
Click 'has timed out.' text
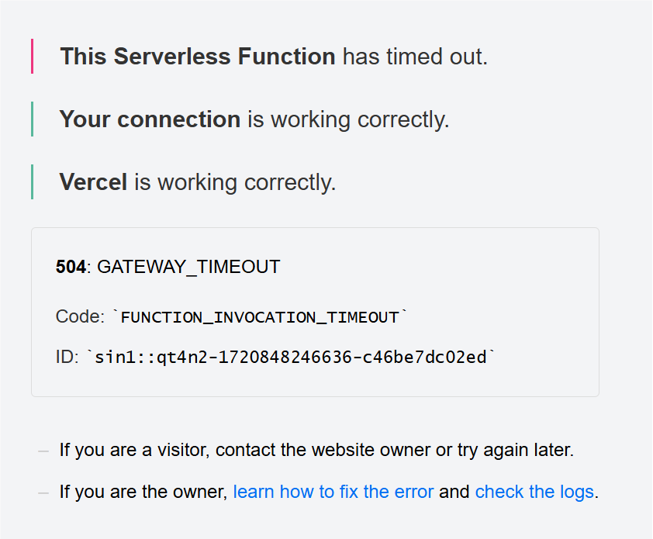(x=415, y=57)
